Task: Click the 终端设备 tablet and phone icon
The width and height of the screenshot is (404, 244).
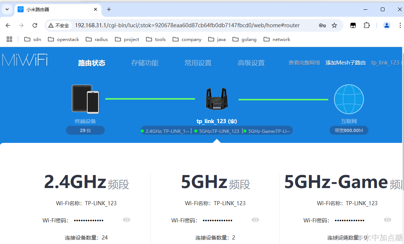Action: point(85,99)
